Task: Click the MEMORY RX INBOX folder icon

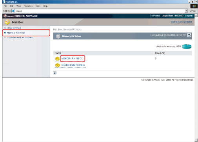Action: pyautogui.click(x=57, y=59)
